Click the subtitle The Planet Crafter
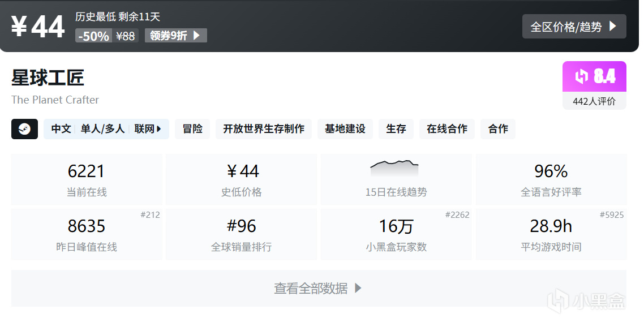Screen dimensions: 644x322 click(x=55, y=100)
